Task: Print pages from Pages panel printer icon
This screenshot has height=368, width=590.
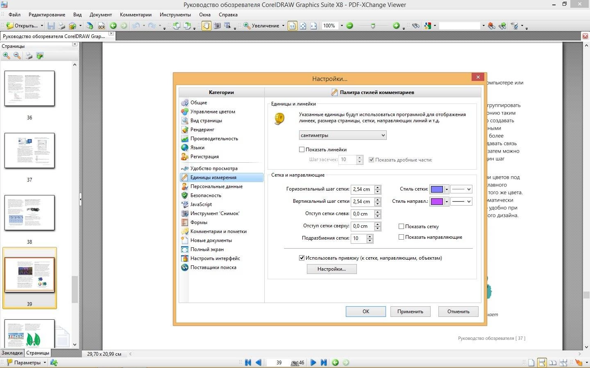Action: pyautogui.click(x=29, y=56)
